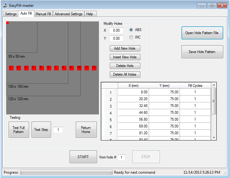Click the Y coordinate input field
This screenshot has height=178, width=230.
point(117,38)
